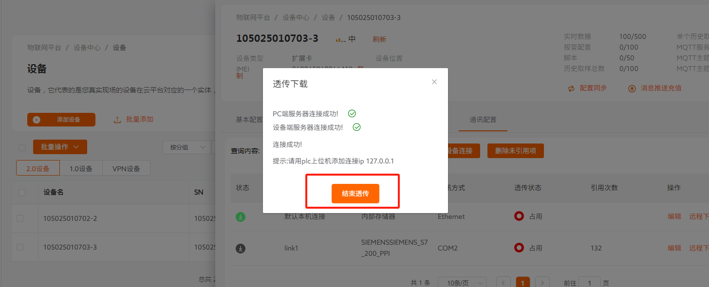Click green check beside PC端服务器连接成功

352,113
